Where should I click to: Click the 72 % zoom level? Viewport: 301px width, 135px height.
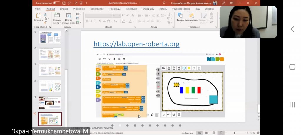tap(252, 133)
